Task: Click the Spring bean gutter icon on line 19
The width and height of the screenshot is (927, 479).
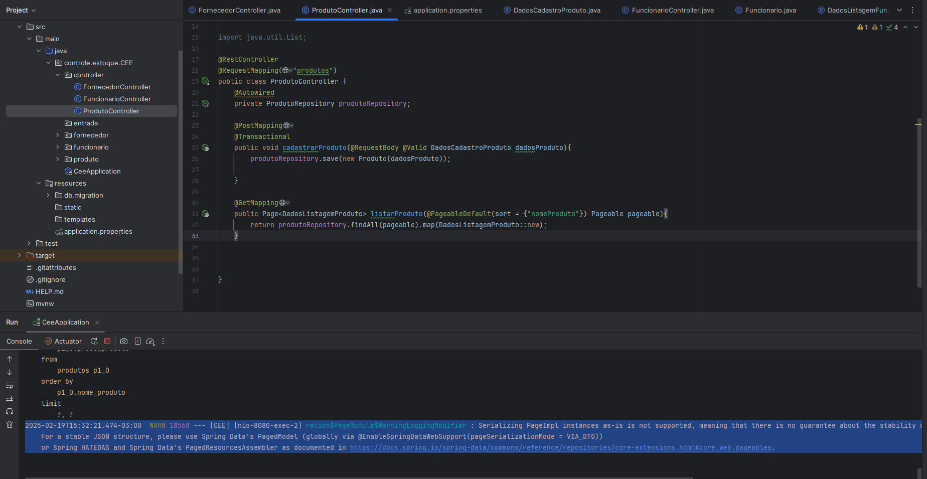Action: [x=205, y=81]
